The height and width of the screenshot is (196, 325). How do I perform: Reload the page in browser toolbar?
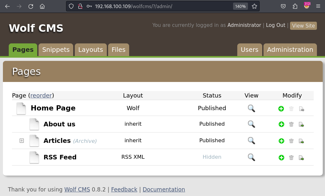[x=31, y=6]
